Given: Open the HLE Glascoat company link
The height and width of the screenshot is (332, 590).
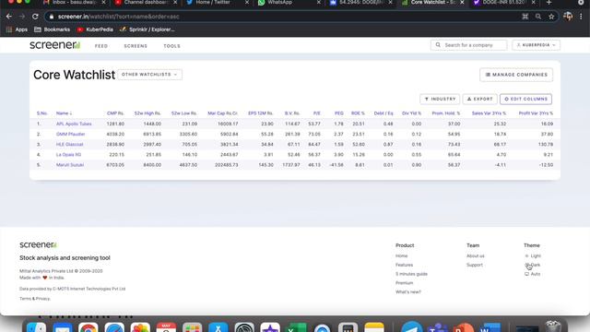Looking at the screenshot, I should click(70, 144).
